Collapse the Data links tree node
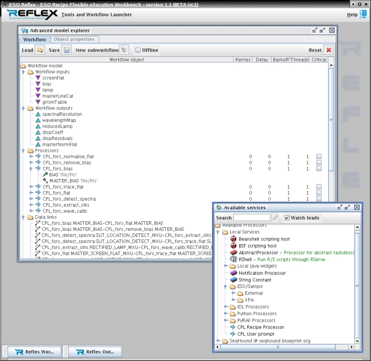Viewport: 371px width, 361px height. (23, 217)
